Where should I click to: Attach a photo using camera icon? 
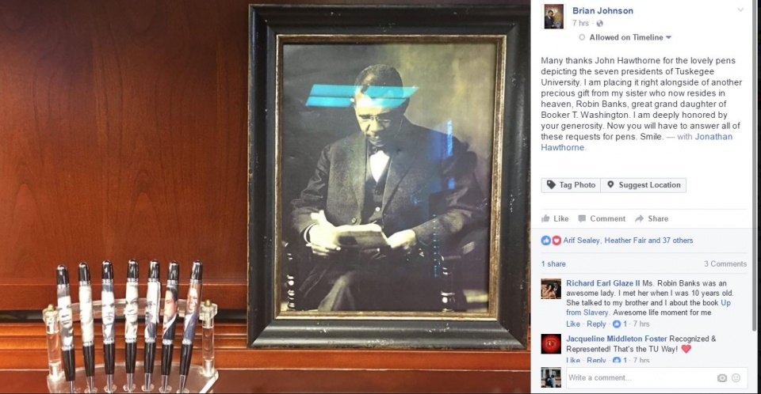(x=721, y=378)
